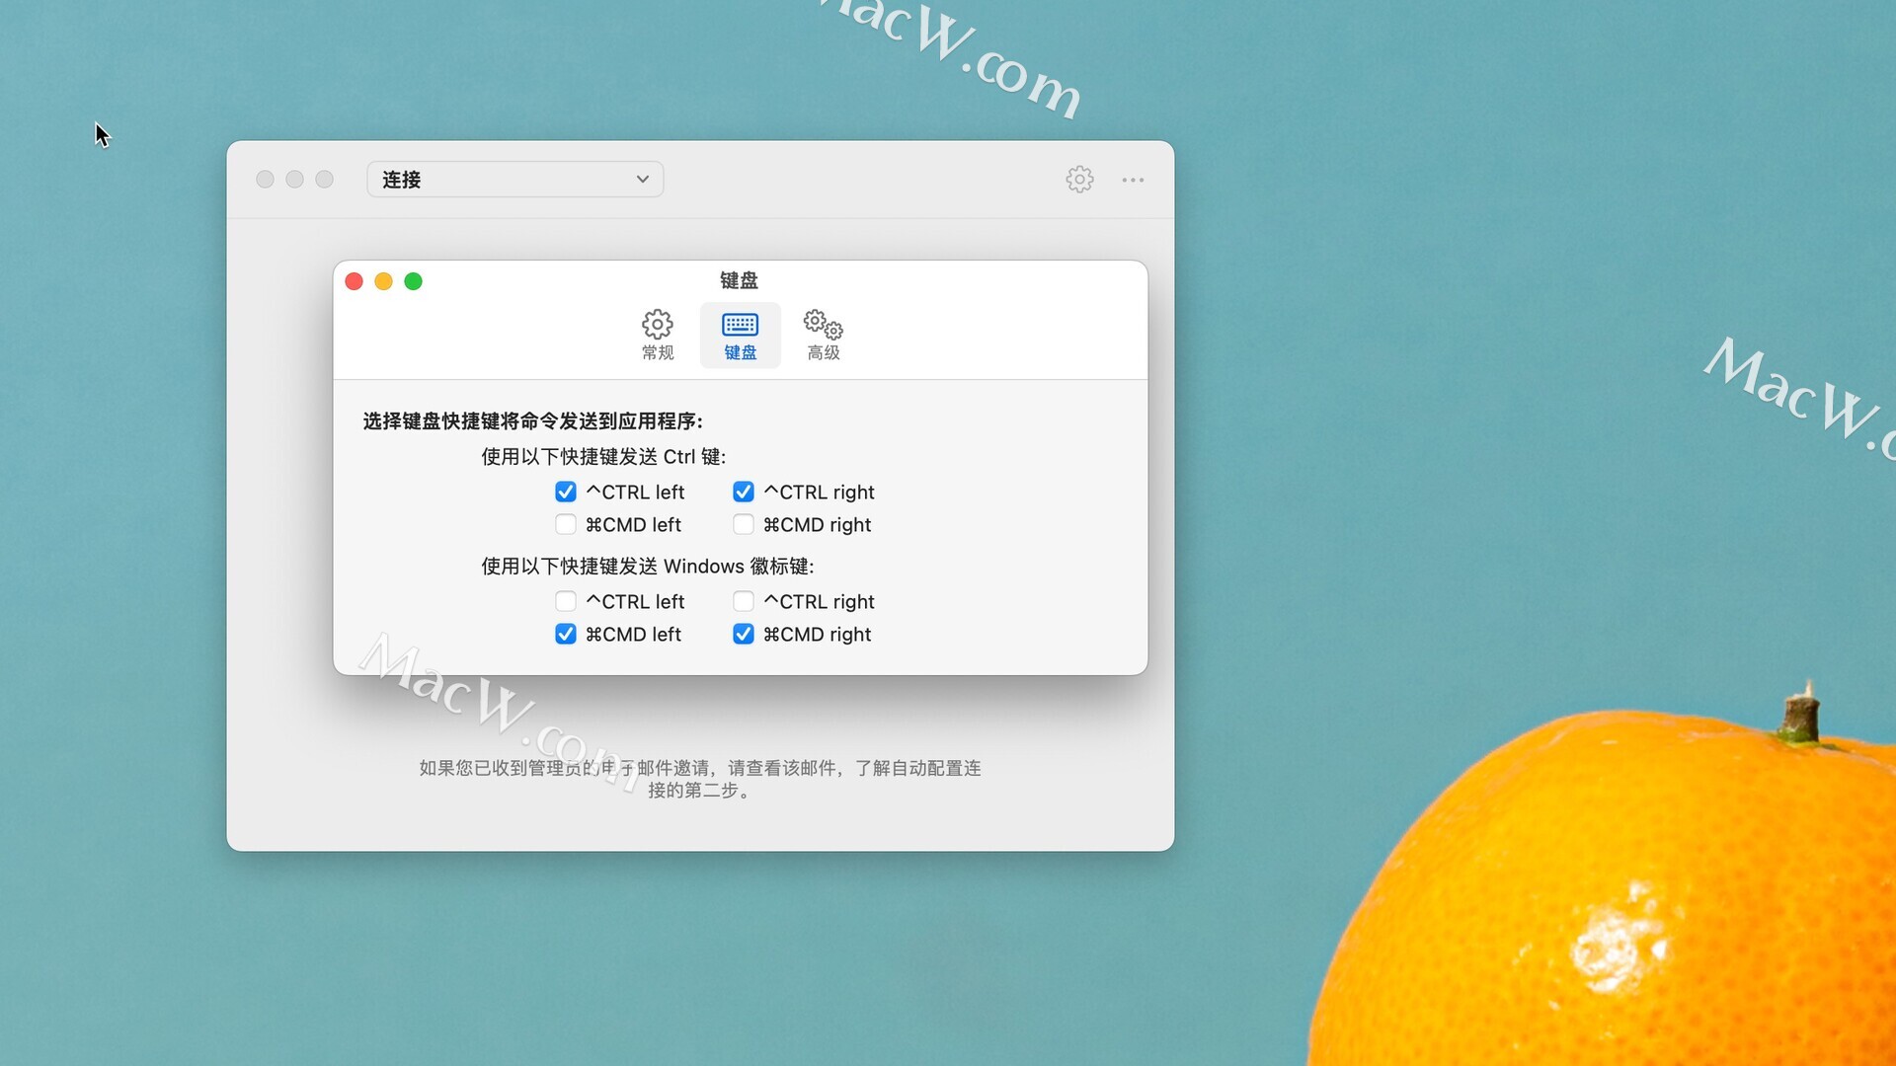1896x1066 pixels.
Task: Click the label 使用以下快捷键发送 Windows 徽标键
Action: [x=648, y=567]
